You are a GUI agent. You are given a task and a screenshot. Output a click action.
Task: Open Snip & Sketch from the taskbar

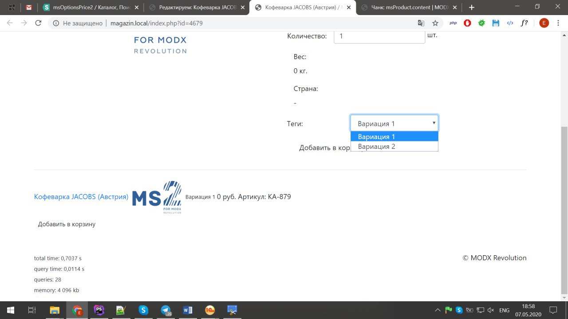pos(232,310)
